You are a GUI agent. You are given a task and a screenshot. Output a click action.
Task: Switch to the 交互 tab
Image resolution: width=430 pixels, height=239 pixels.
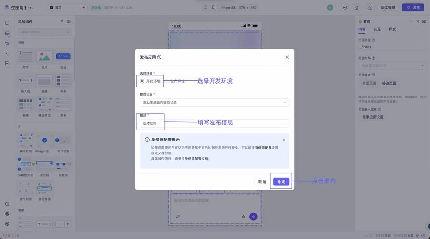click(x=377, y=29)
